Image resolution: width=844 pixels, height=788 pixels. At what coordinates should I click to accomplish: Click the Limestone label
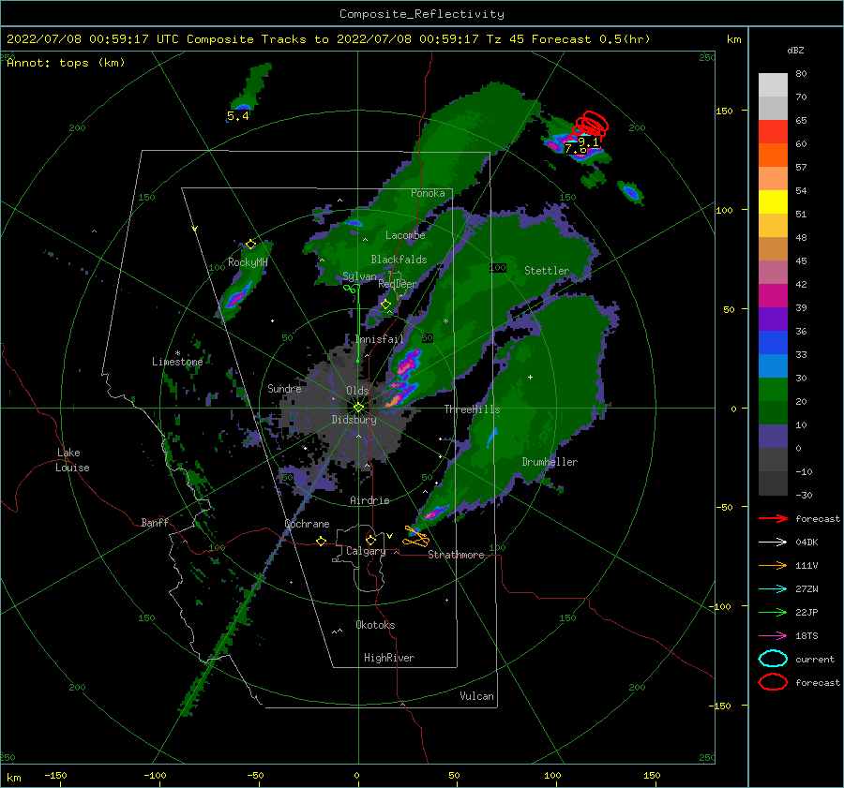point(177,362)
